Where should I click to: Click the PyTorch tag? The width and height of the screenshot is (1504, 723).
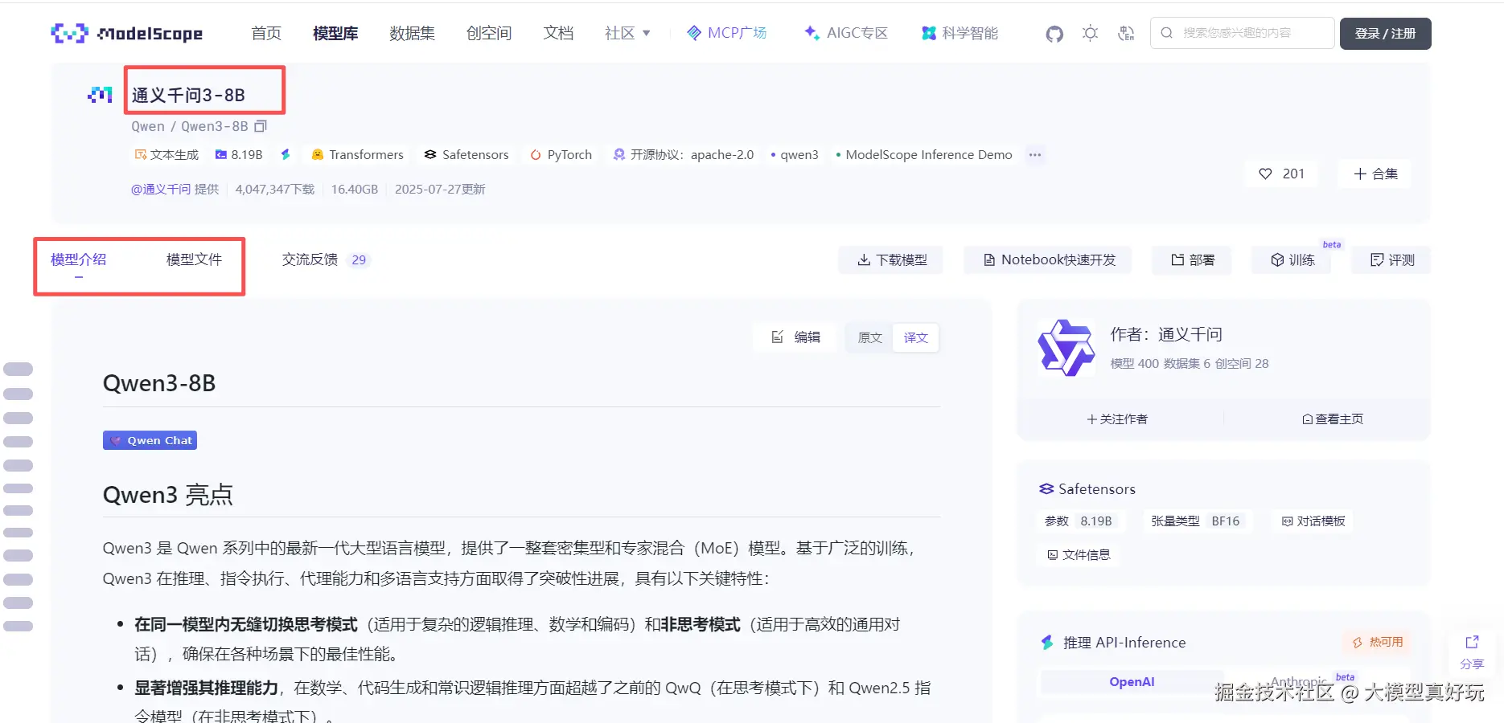tap(561, 154)
